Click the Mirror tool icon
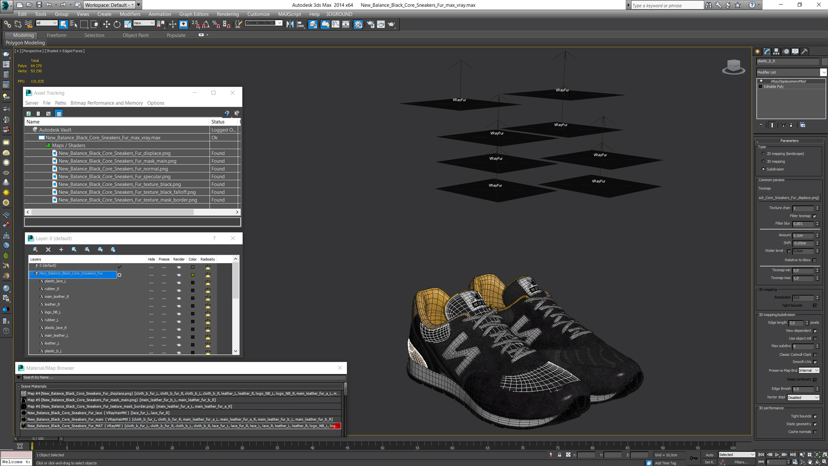828x466 pixels. click(x=290, y=24)
